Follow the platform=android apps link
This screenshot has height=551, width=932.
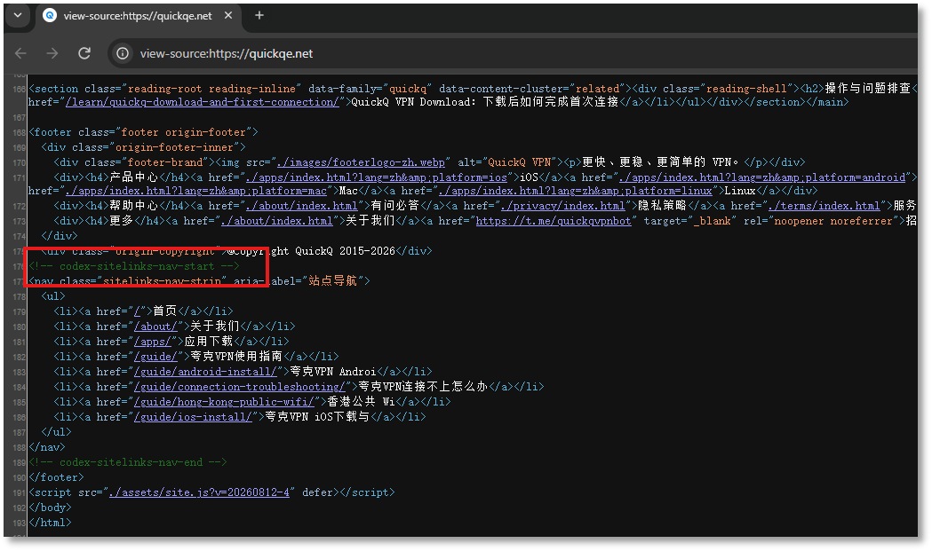[762, 177]
